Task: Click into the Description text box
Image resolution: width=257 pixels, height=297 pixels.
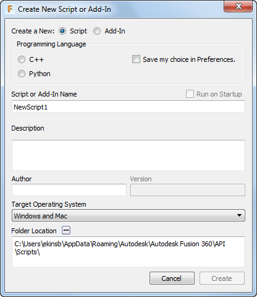Action: (128, 155)
